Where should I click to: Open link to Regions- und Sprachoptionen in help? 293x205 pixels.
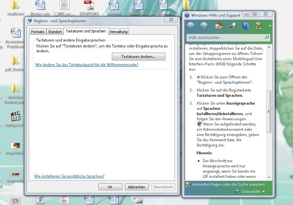click(x=225, y=79)
